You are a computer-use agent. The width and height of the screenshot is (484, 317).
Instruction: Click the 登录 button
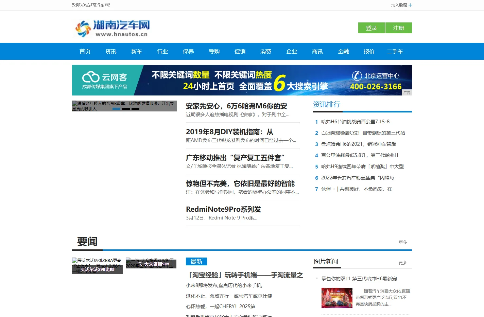tap(371, 28)
